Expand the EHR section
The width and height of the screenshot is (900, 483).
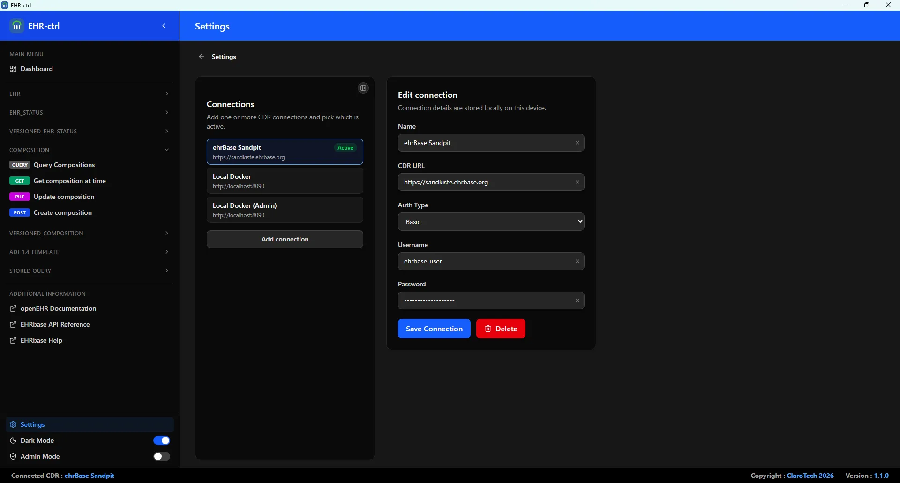pyautogui.click(x=89, y=94)
